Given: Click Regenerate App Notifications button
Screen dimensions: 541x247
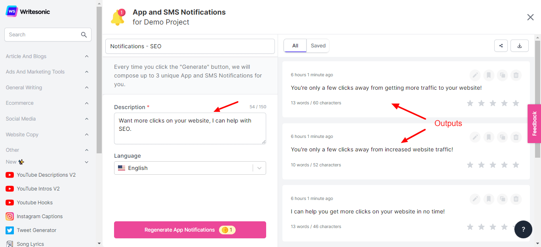Looking at the screenshot, I should [190, 230].
